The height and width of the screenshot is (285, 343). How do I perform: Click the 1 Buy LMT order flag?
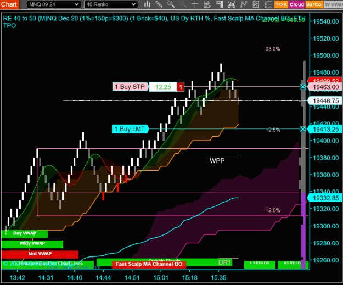(x=130, y=129)
